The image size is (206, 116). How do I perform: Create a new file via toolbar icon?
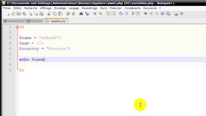7,14
